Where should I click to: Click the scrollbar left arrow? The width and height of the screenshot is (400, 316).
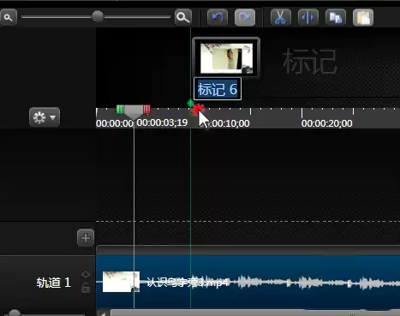pos(103,313)
